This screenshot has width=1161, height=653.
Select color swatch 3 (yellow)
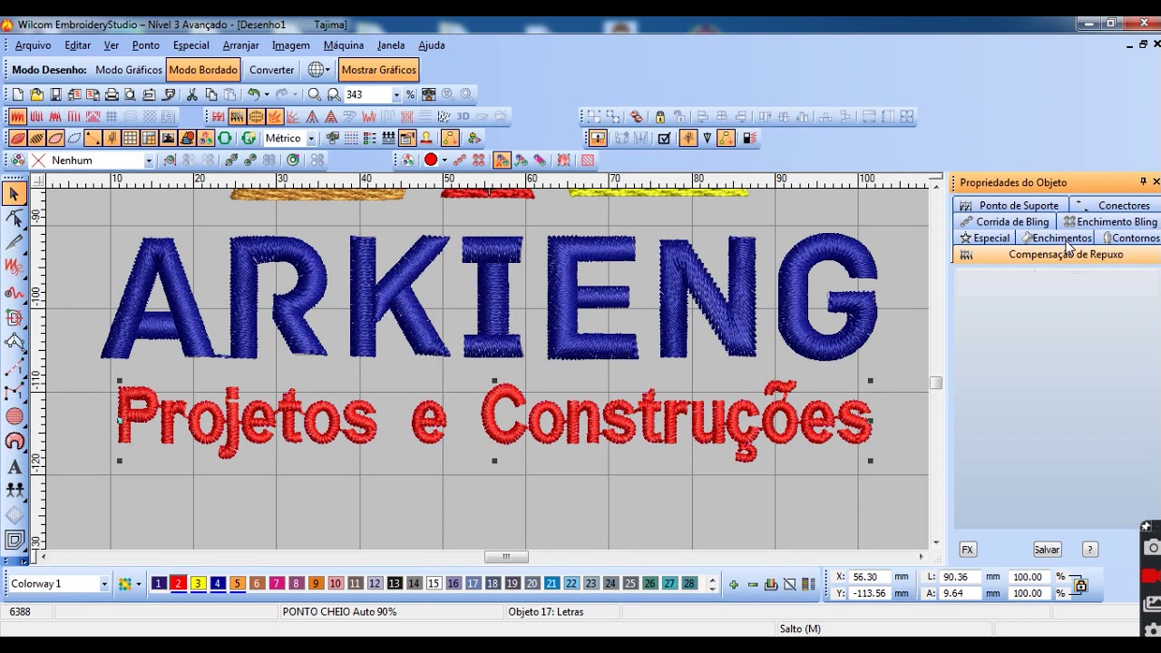(198, 584)
